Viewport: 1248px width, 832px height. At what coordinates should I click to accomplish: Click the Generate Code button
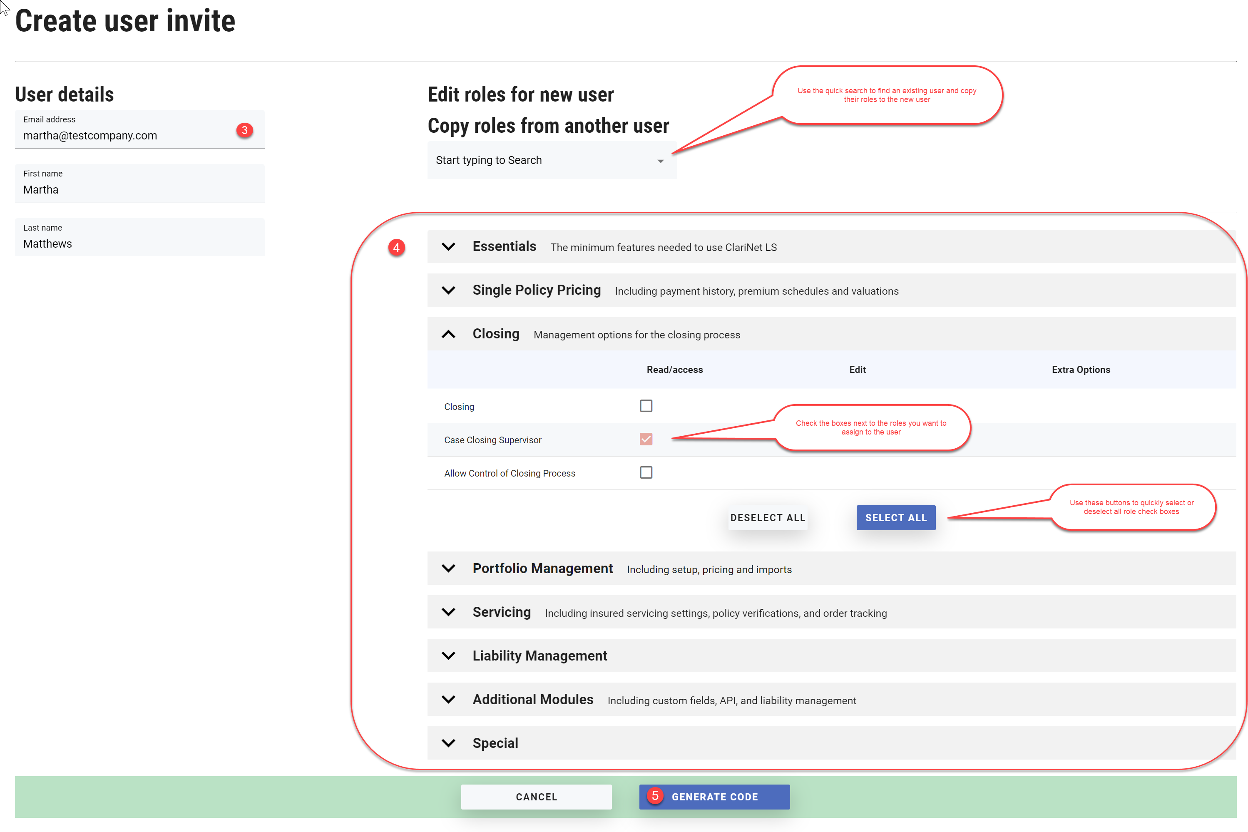tap(714, 797)
